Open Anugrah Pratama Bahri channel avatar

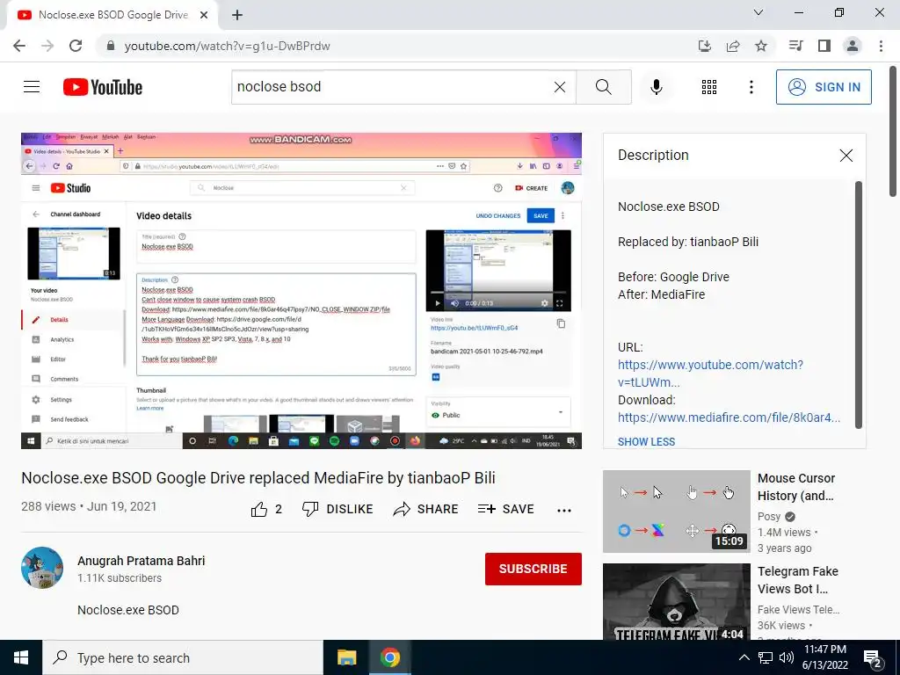pyautogui.click(x=42, y=568)
